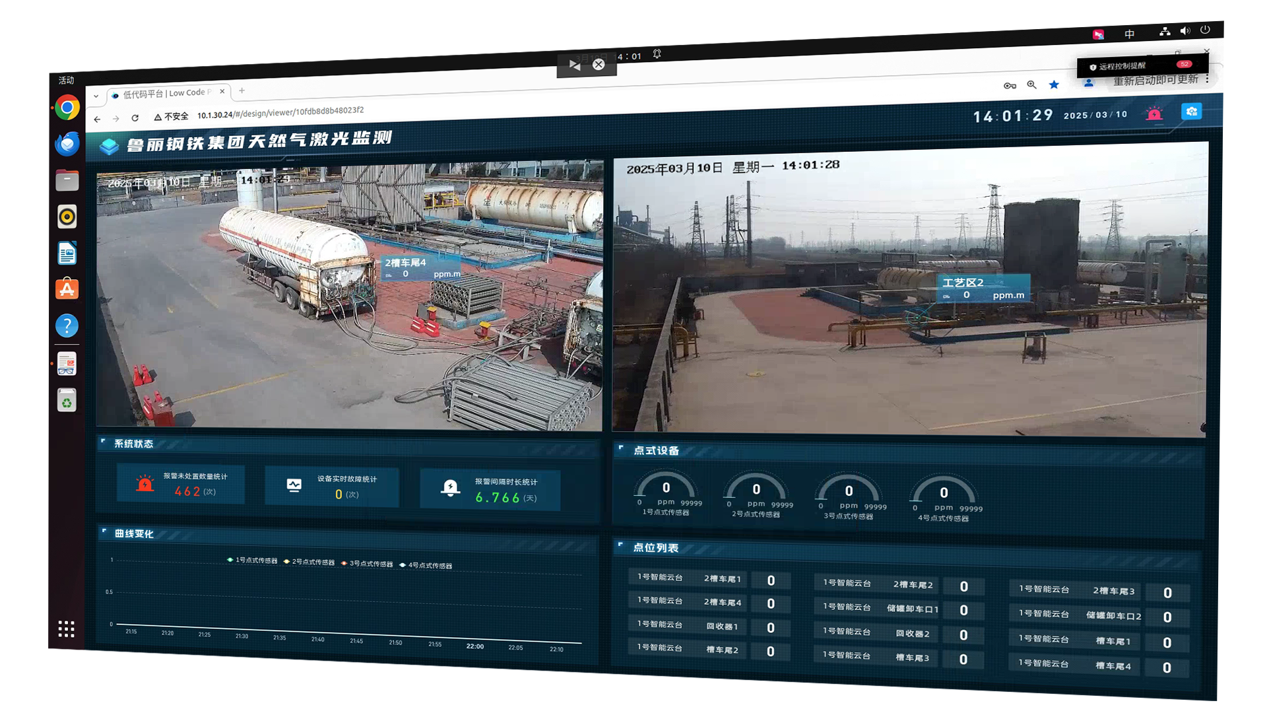Open the 活动 activities menu
Viewport: 1267px width, 713px height.
pos(66,81)
